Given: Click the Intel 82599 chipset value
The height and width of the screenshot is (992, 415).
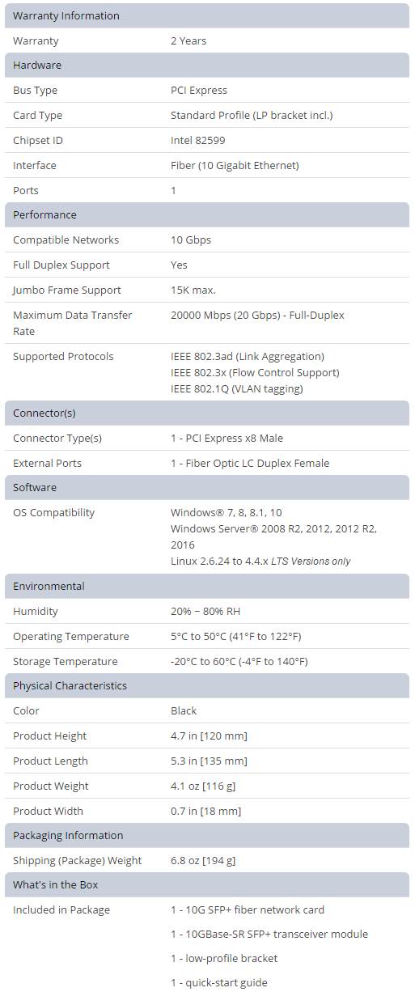Looking at the screenshot, I should 197,140.
